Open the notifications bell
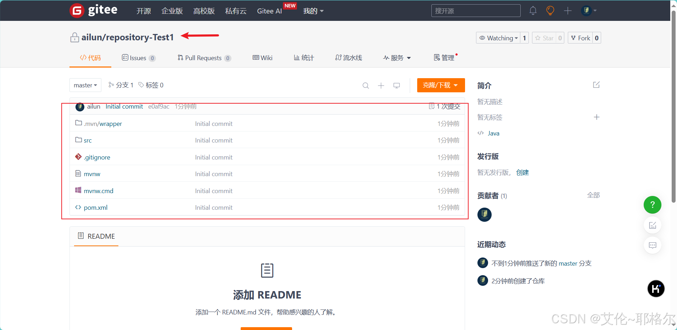677x330 pixels. click(x=533, y=11)
